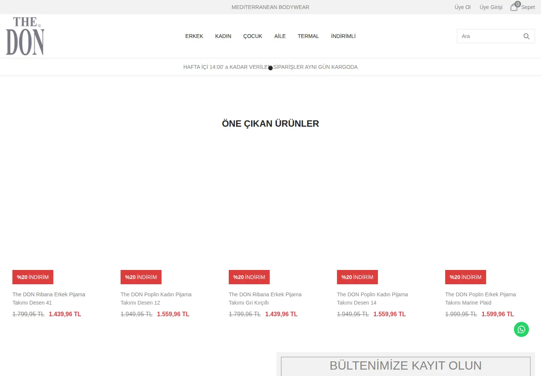Click the same-day shipping announcement text
This screenshot has width=541, height=376.
click(270, 67)
